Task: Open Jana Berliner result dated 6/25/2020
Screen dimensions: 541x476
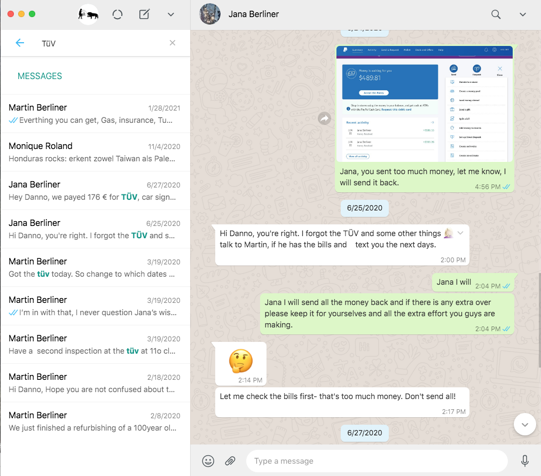Action: coord(95,229)
